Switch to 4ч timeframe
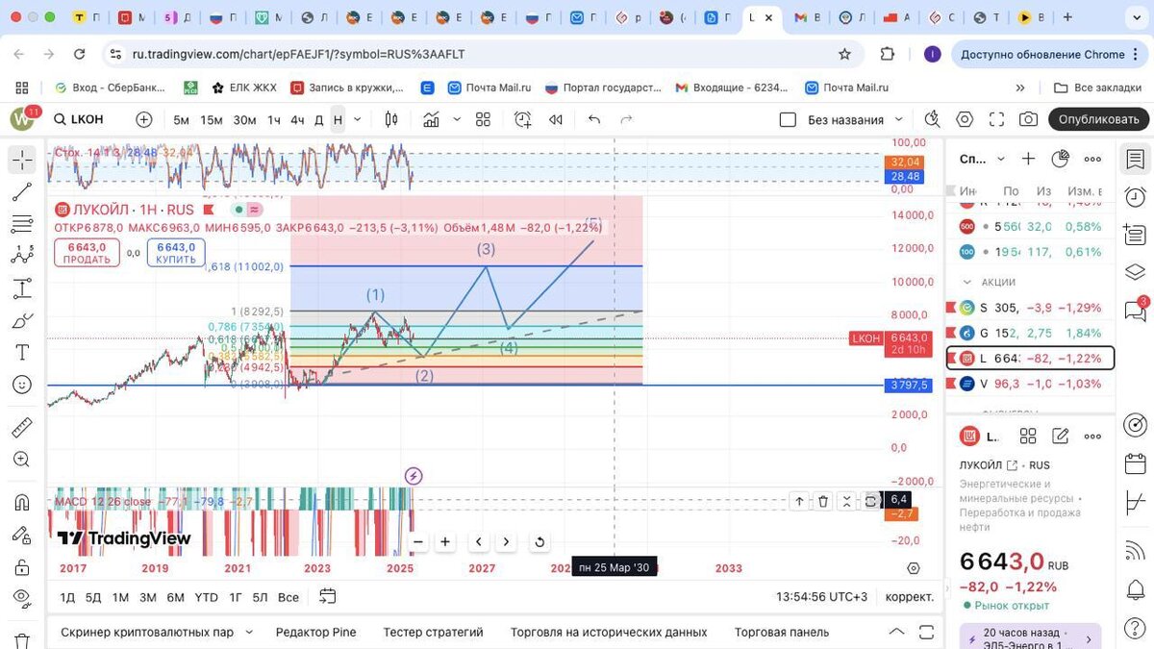The width and height of the screenshot is (1154, 649). pyautogui.click(x=297, y=120)
